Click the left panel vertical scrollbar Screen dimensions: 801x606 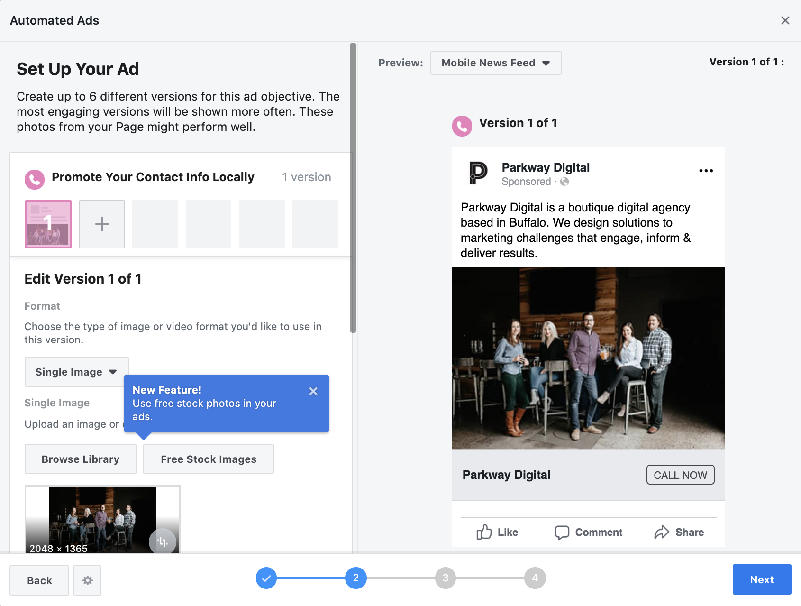pyautogui.click(x=353, y=188)
